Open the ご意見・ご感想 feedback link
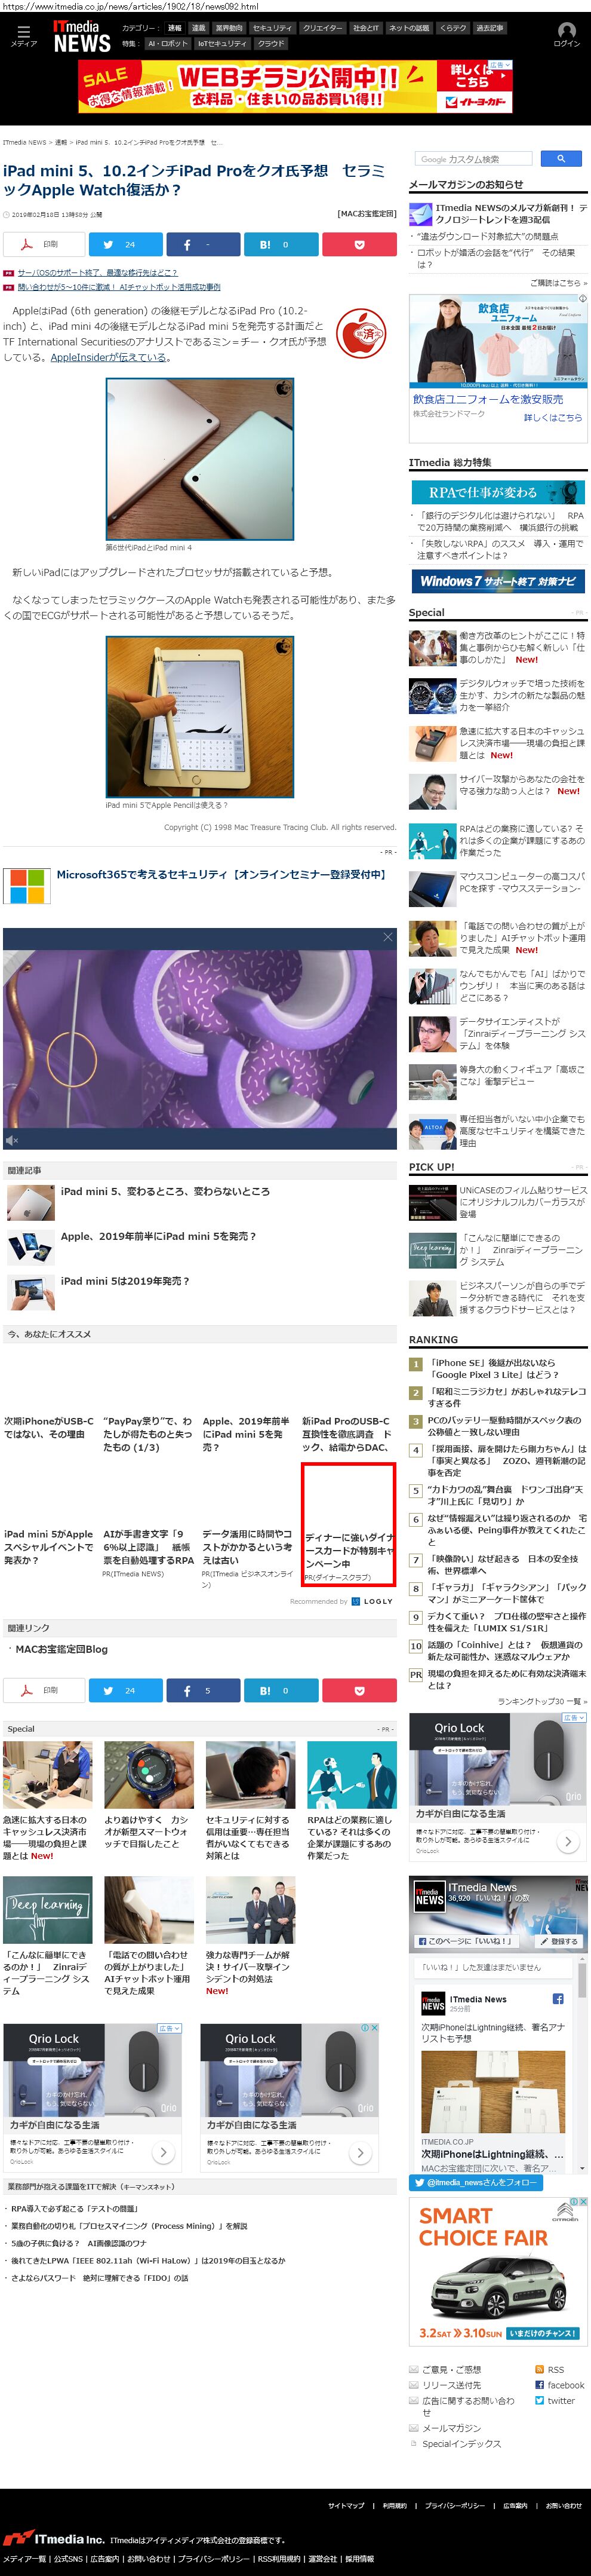The width and height of the screenshot is (591, 2576). tap(451, 2370)
